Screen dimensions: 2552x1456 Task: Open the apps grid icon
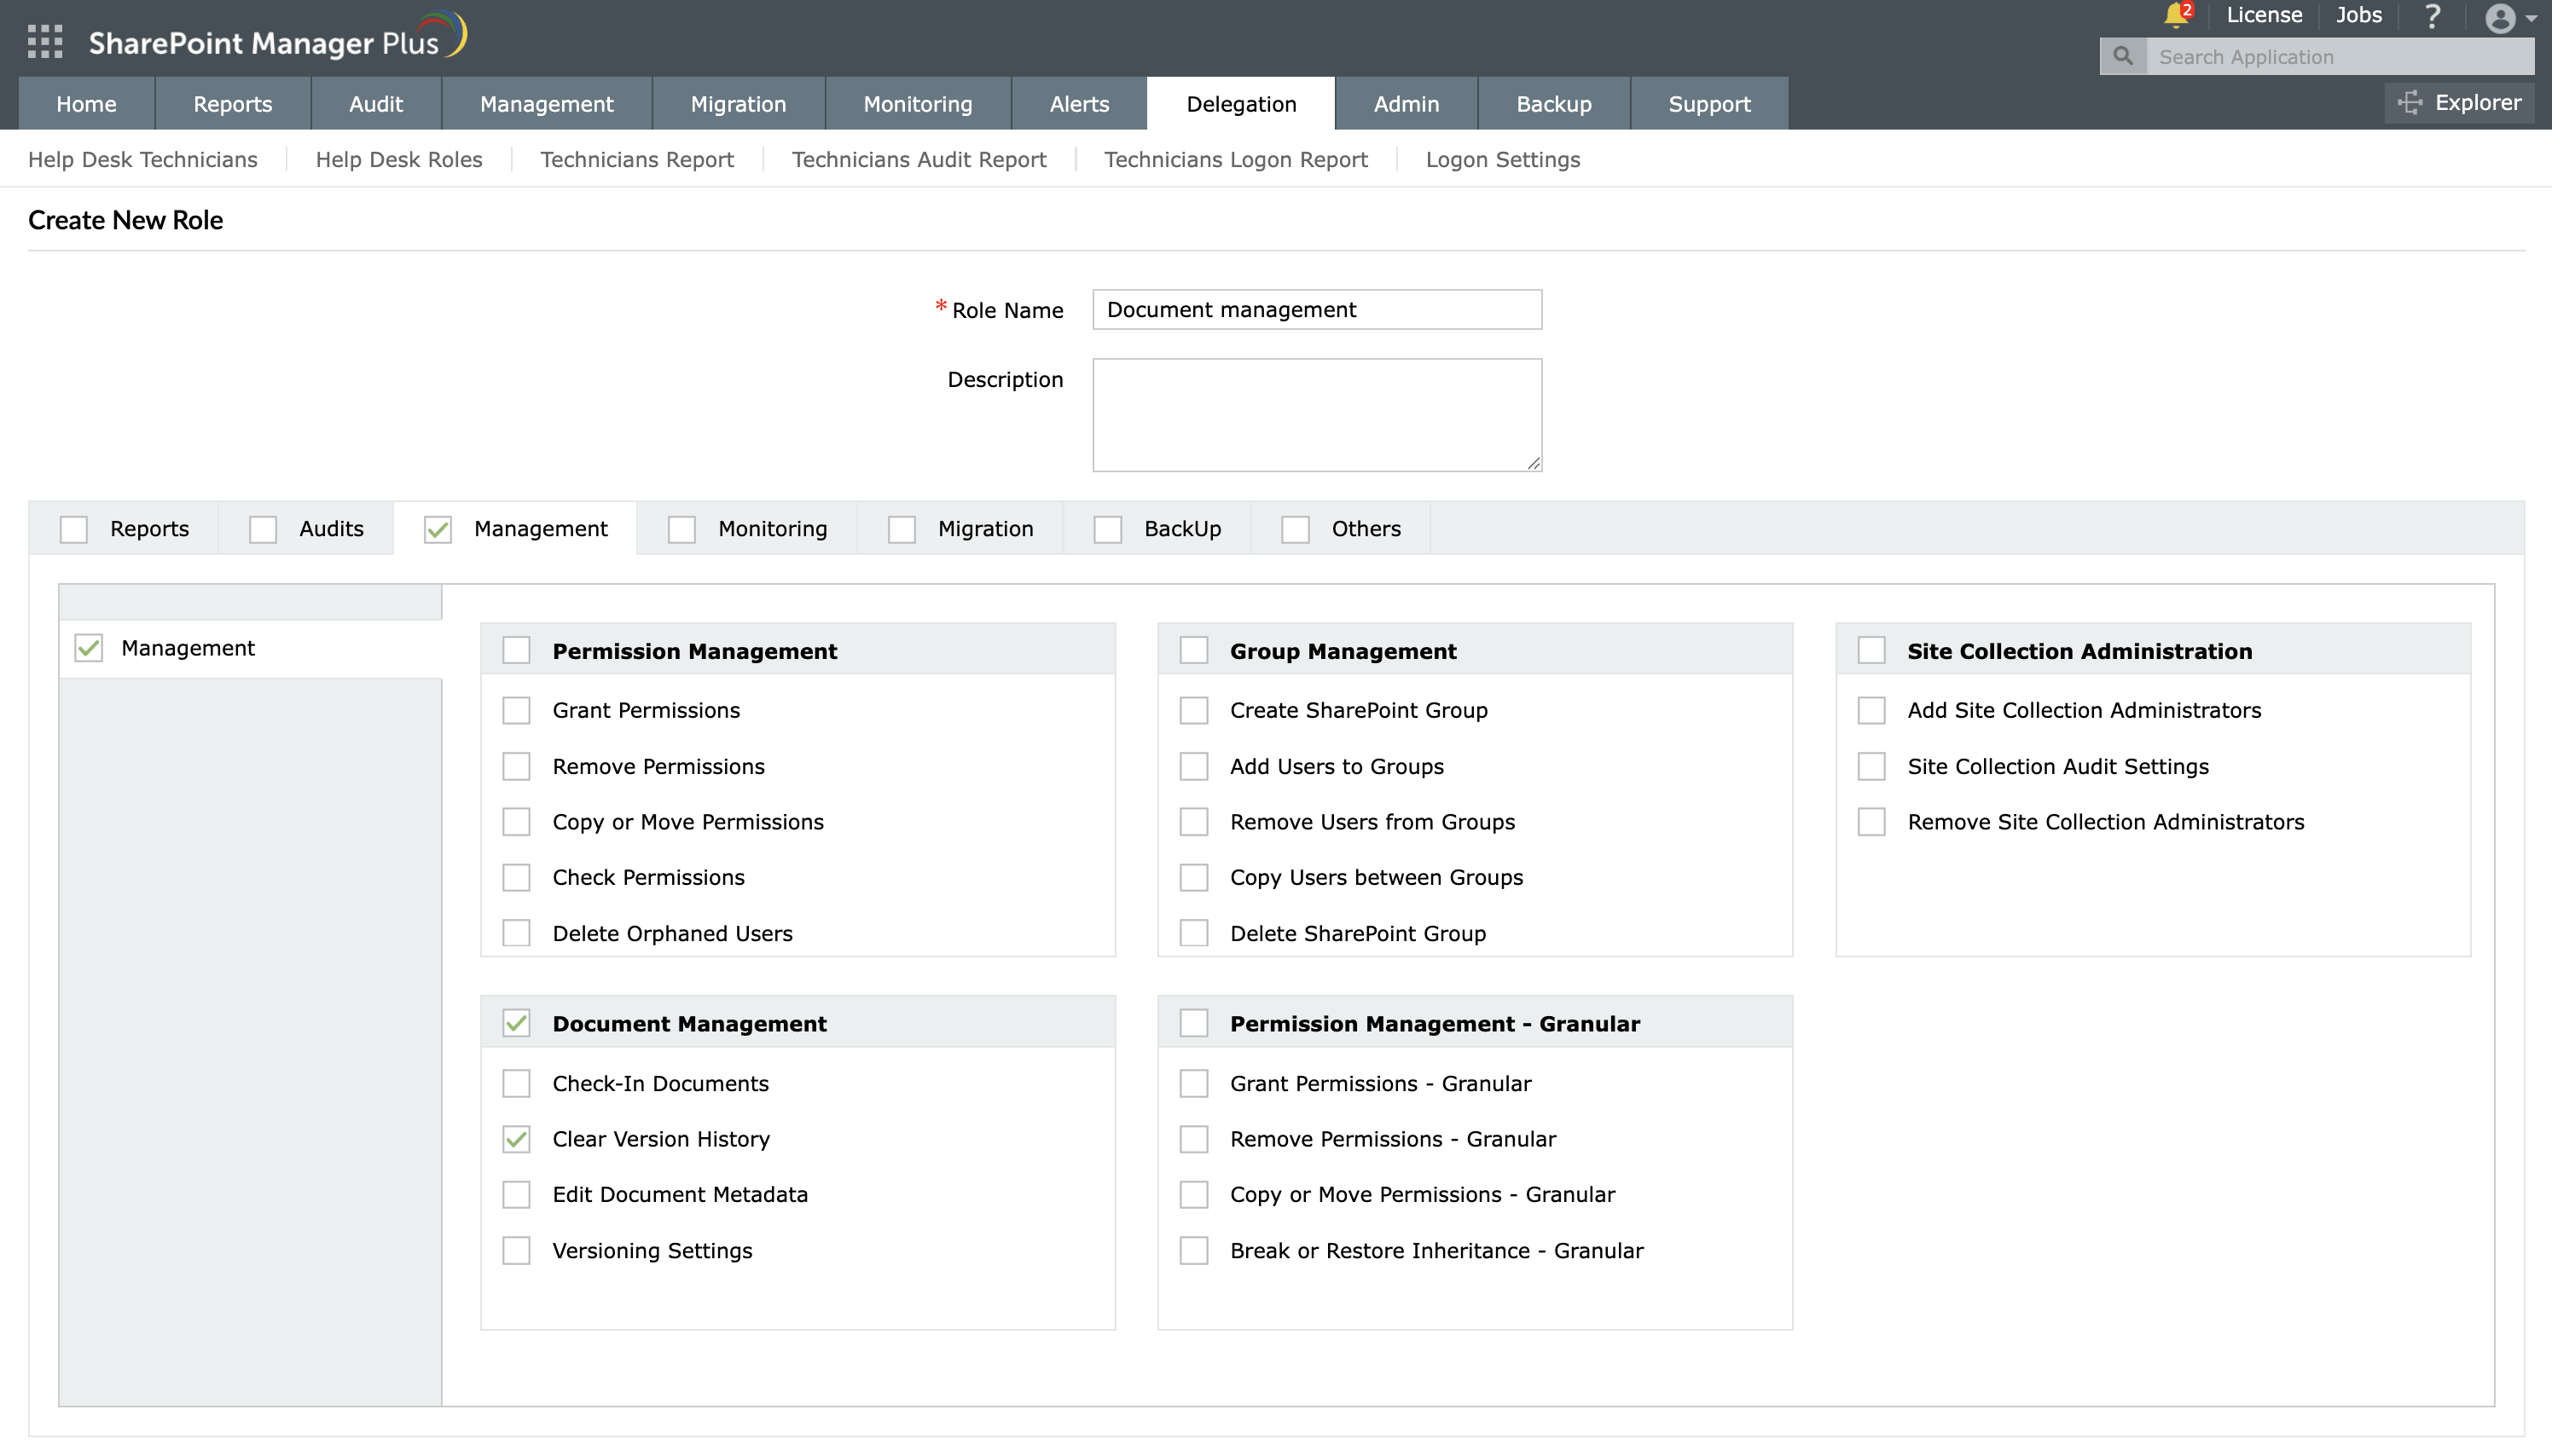(x=45, y=41)
